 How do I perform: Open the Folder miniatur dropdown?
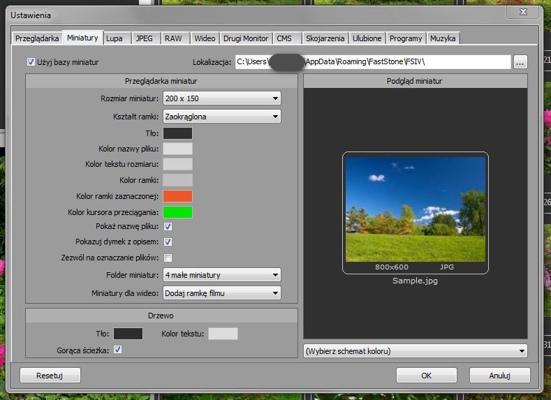(x=222, y=275)
